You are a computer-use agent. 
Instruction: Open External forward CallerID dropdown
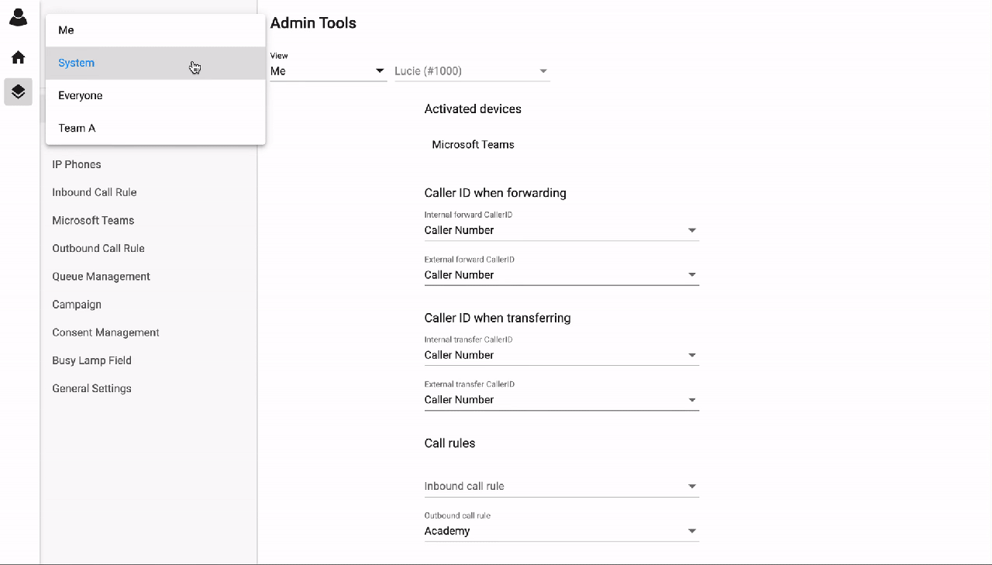[x=562, y=275]
